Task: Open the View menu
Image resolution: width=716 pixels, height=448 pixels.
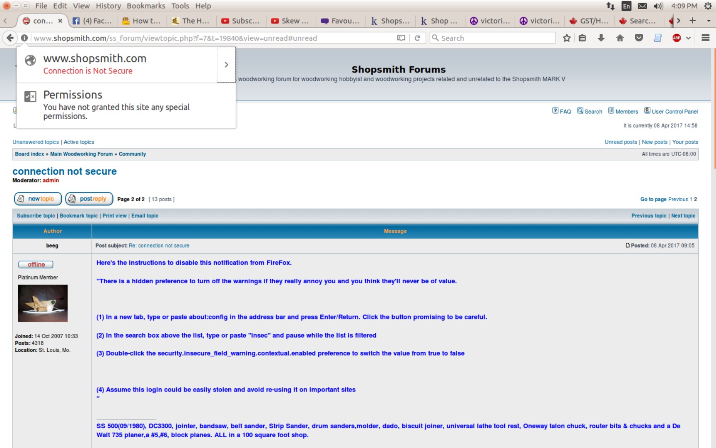Action: [81, 6]
